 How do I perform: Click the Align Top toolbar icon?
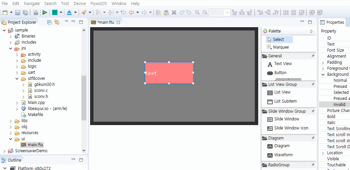coord(260,12)
